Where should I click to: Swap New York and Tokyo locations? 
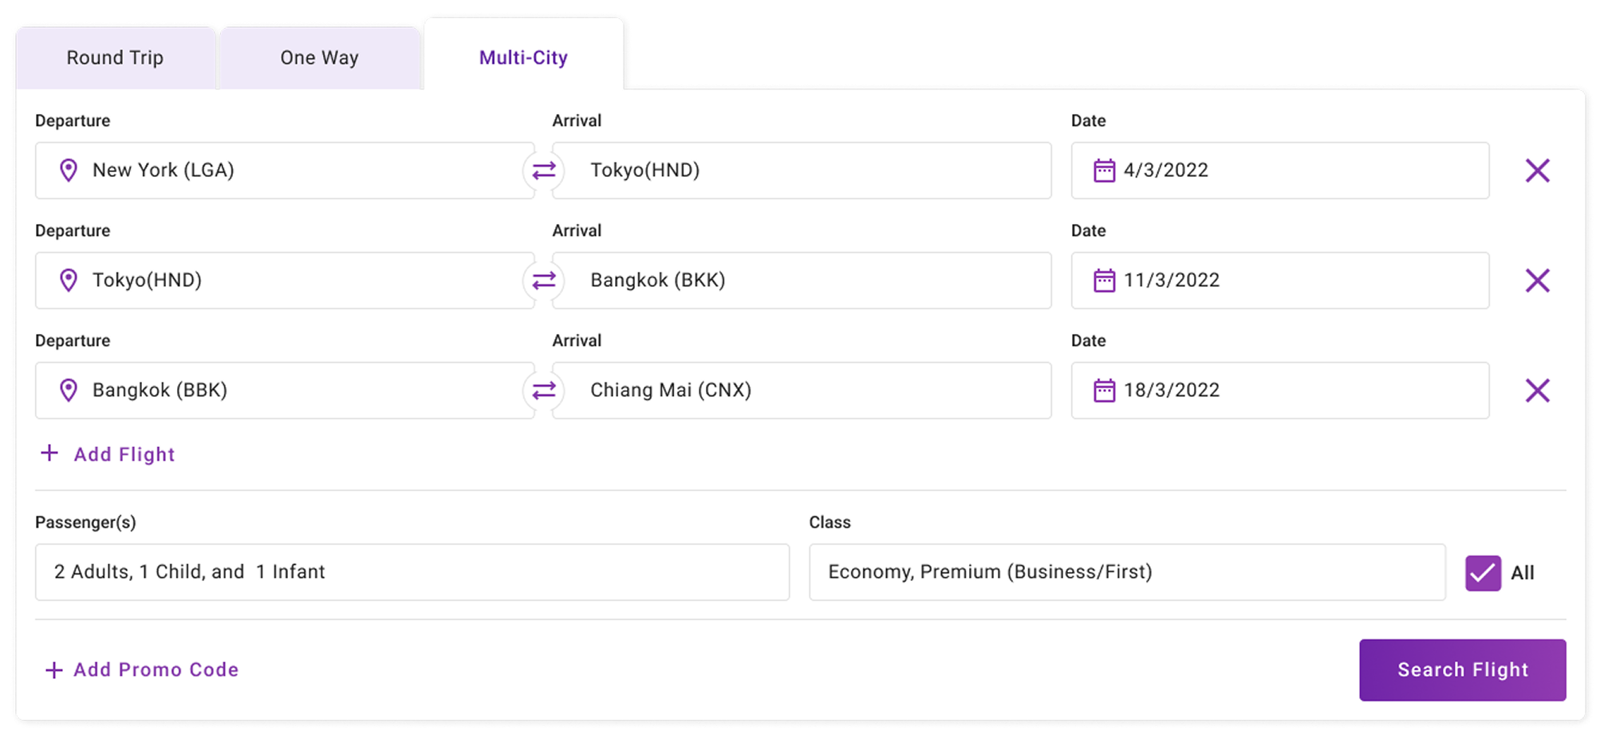[544, 171]
